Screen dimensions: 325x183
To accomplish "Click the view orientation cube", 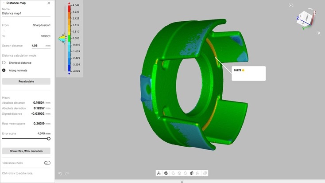I will tap(306, 19).
